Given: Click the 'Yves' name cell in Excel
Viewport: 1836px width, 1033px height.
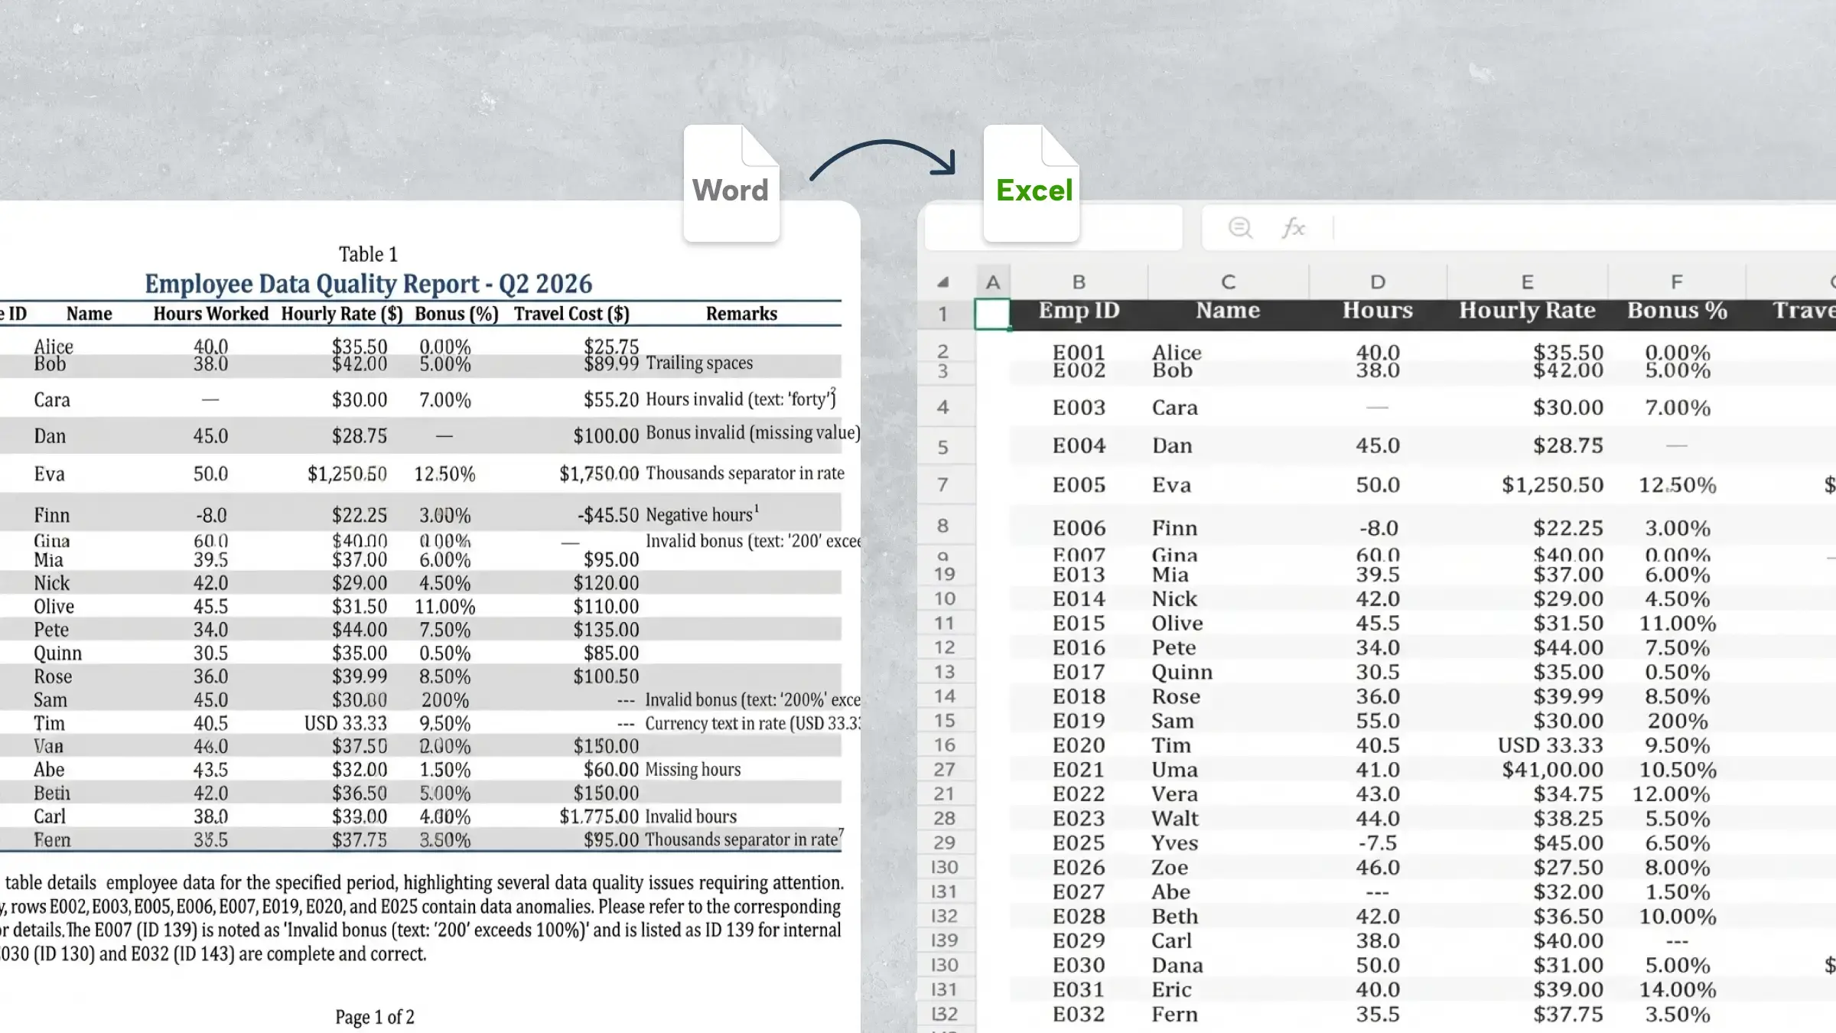Looking at the screenshot, I should [x=1175, y=843].
